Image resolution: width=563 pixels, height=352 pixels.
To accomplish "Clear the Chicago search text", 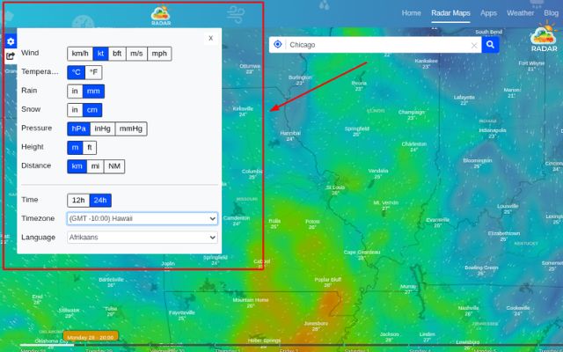I will (x=474, y=45).
